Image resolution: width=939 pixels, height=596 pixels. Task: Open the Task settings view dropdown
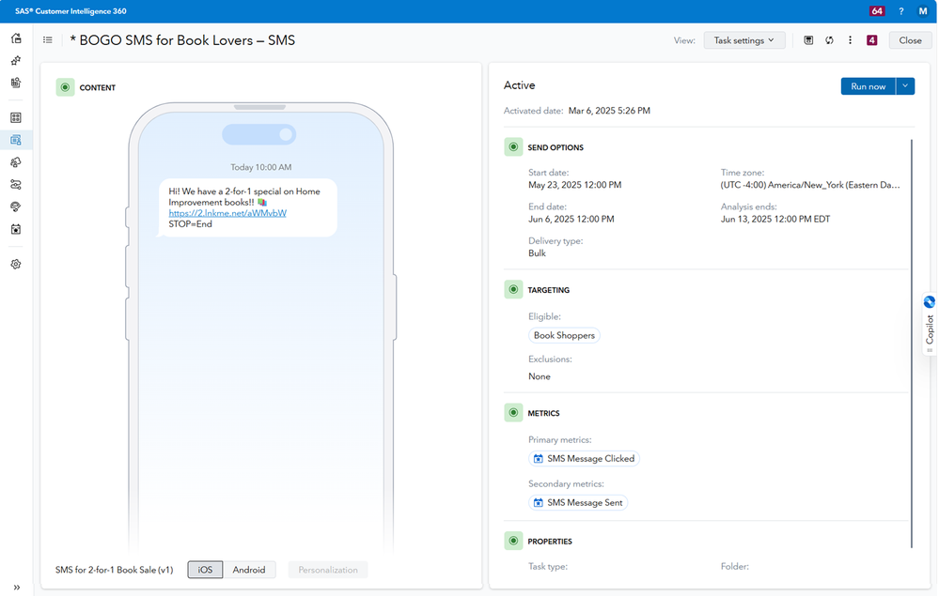pyautogui.click(x=744, y=40)
